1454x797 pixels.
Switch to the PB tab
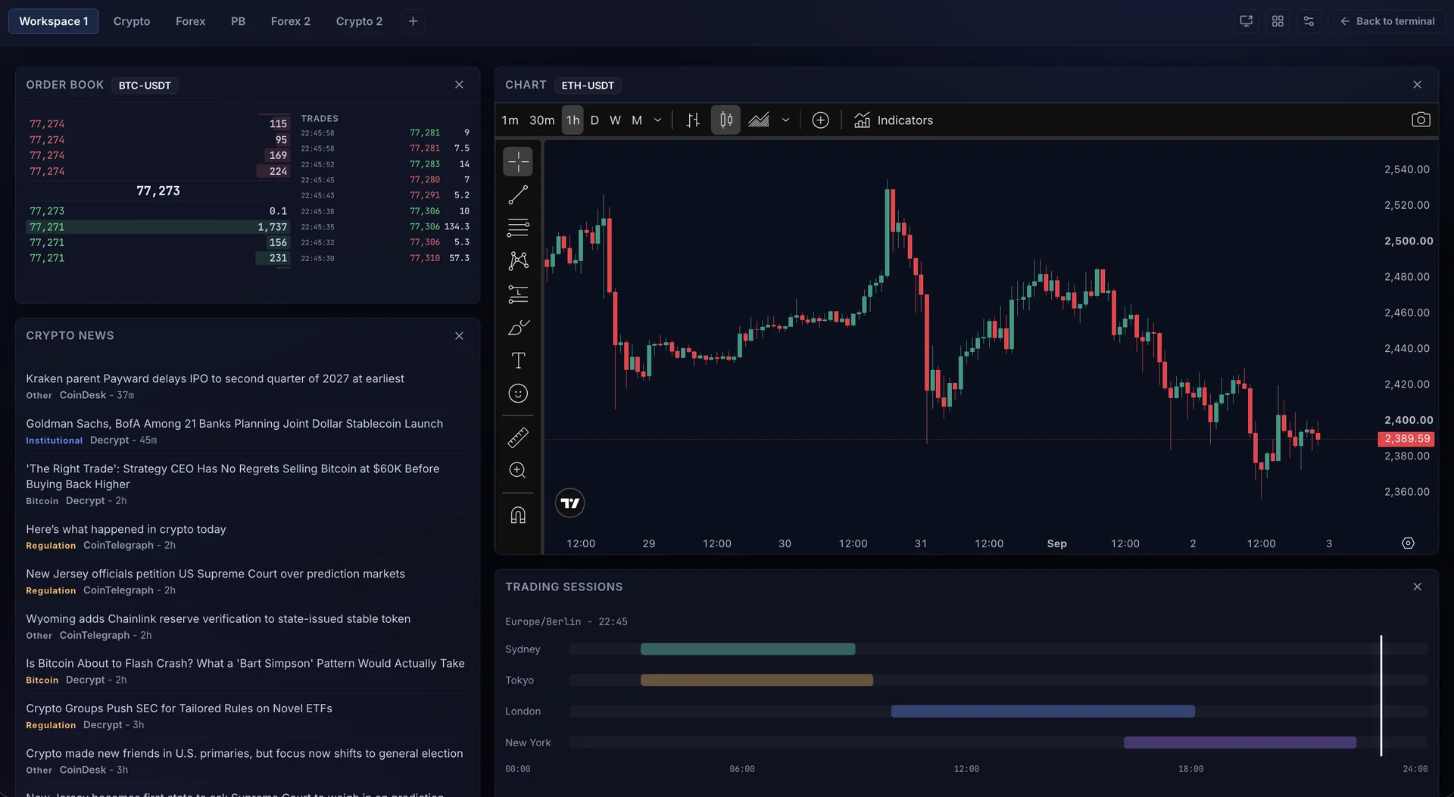pos(238,21)
